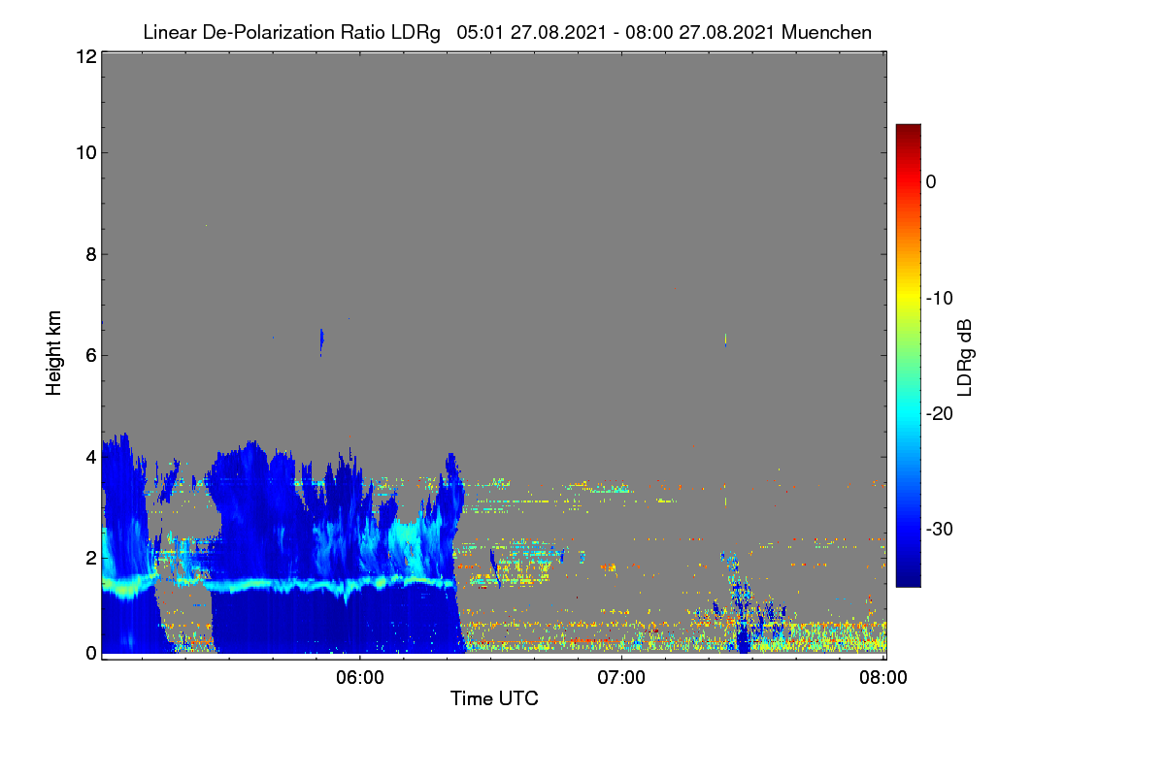The image size is (1165, 776).
Task: Click the colorbar at the -10 yellow level
Action: point(908,298)
